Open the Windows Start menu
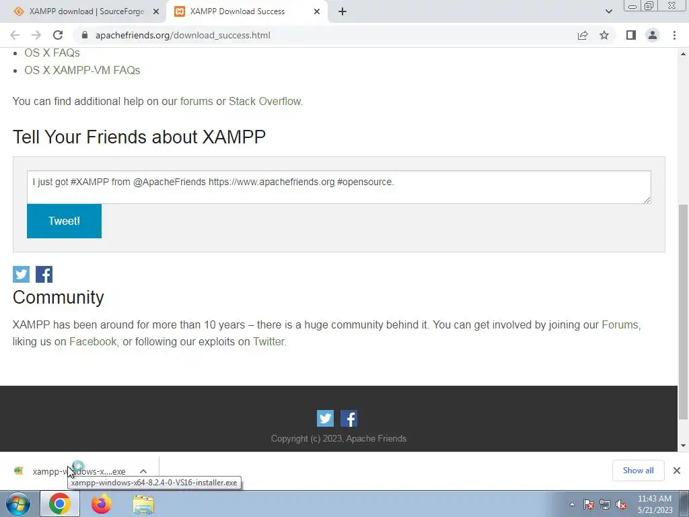This screenshot has width=689, height=517. pos(18,504)
